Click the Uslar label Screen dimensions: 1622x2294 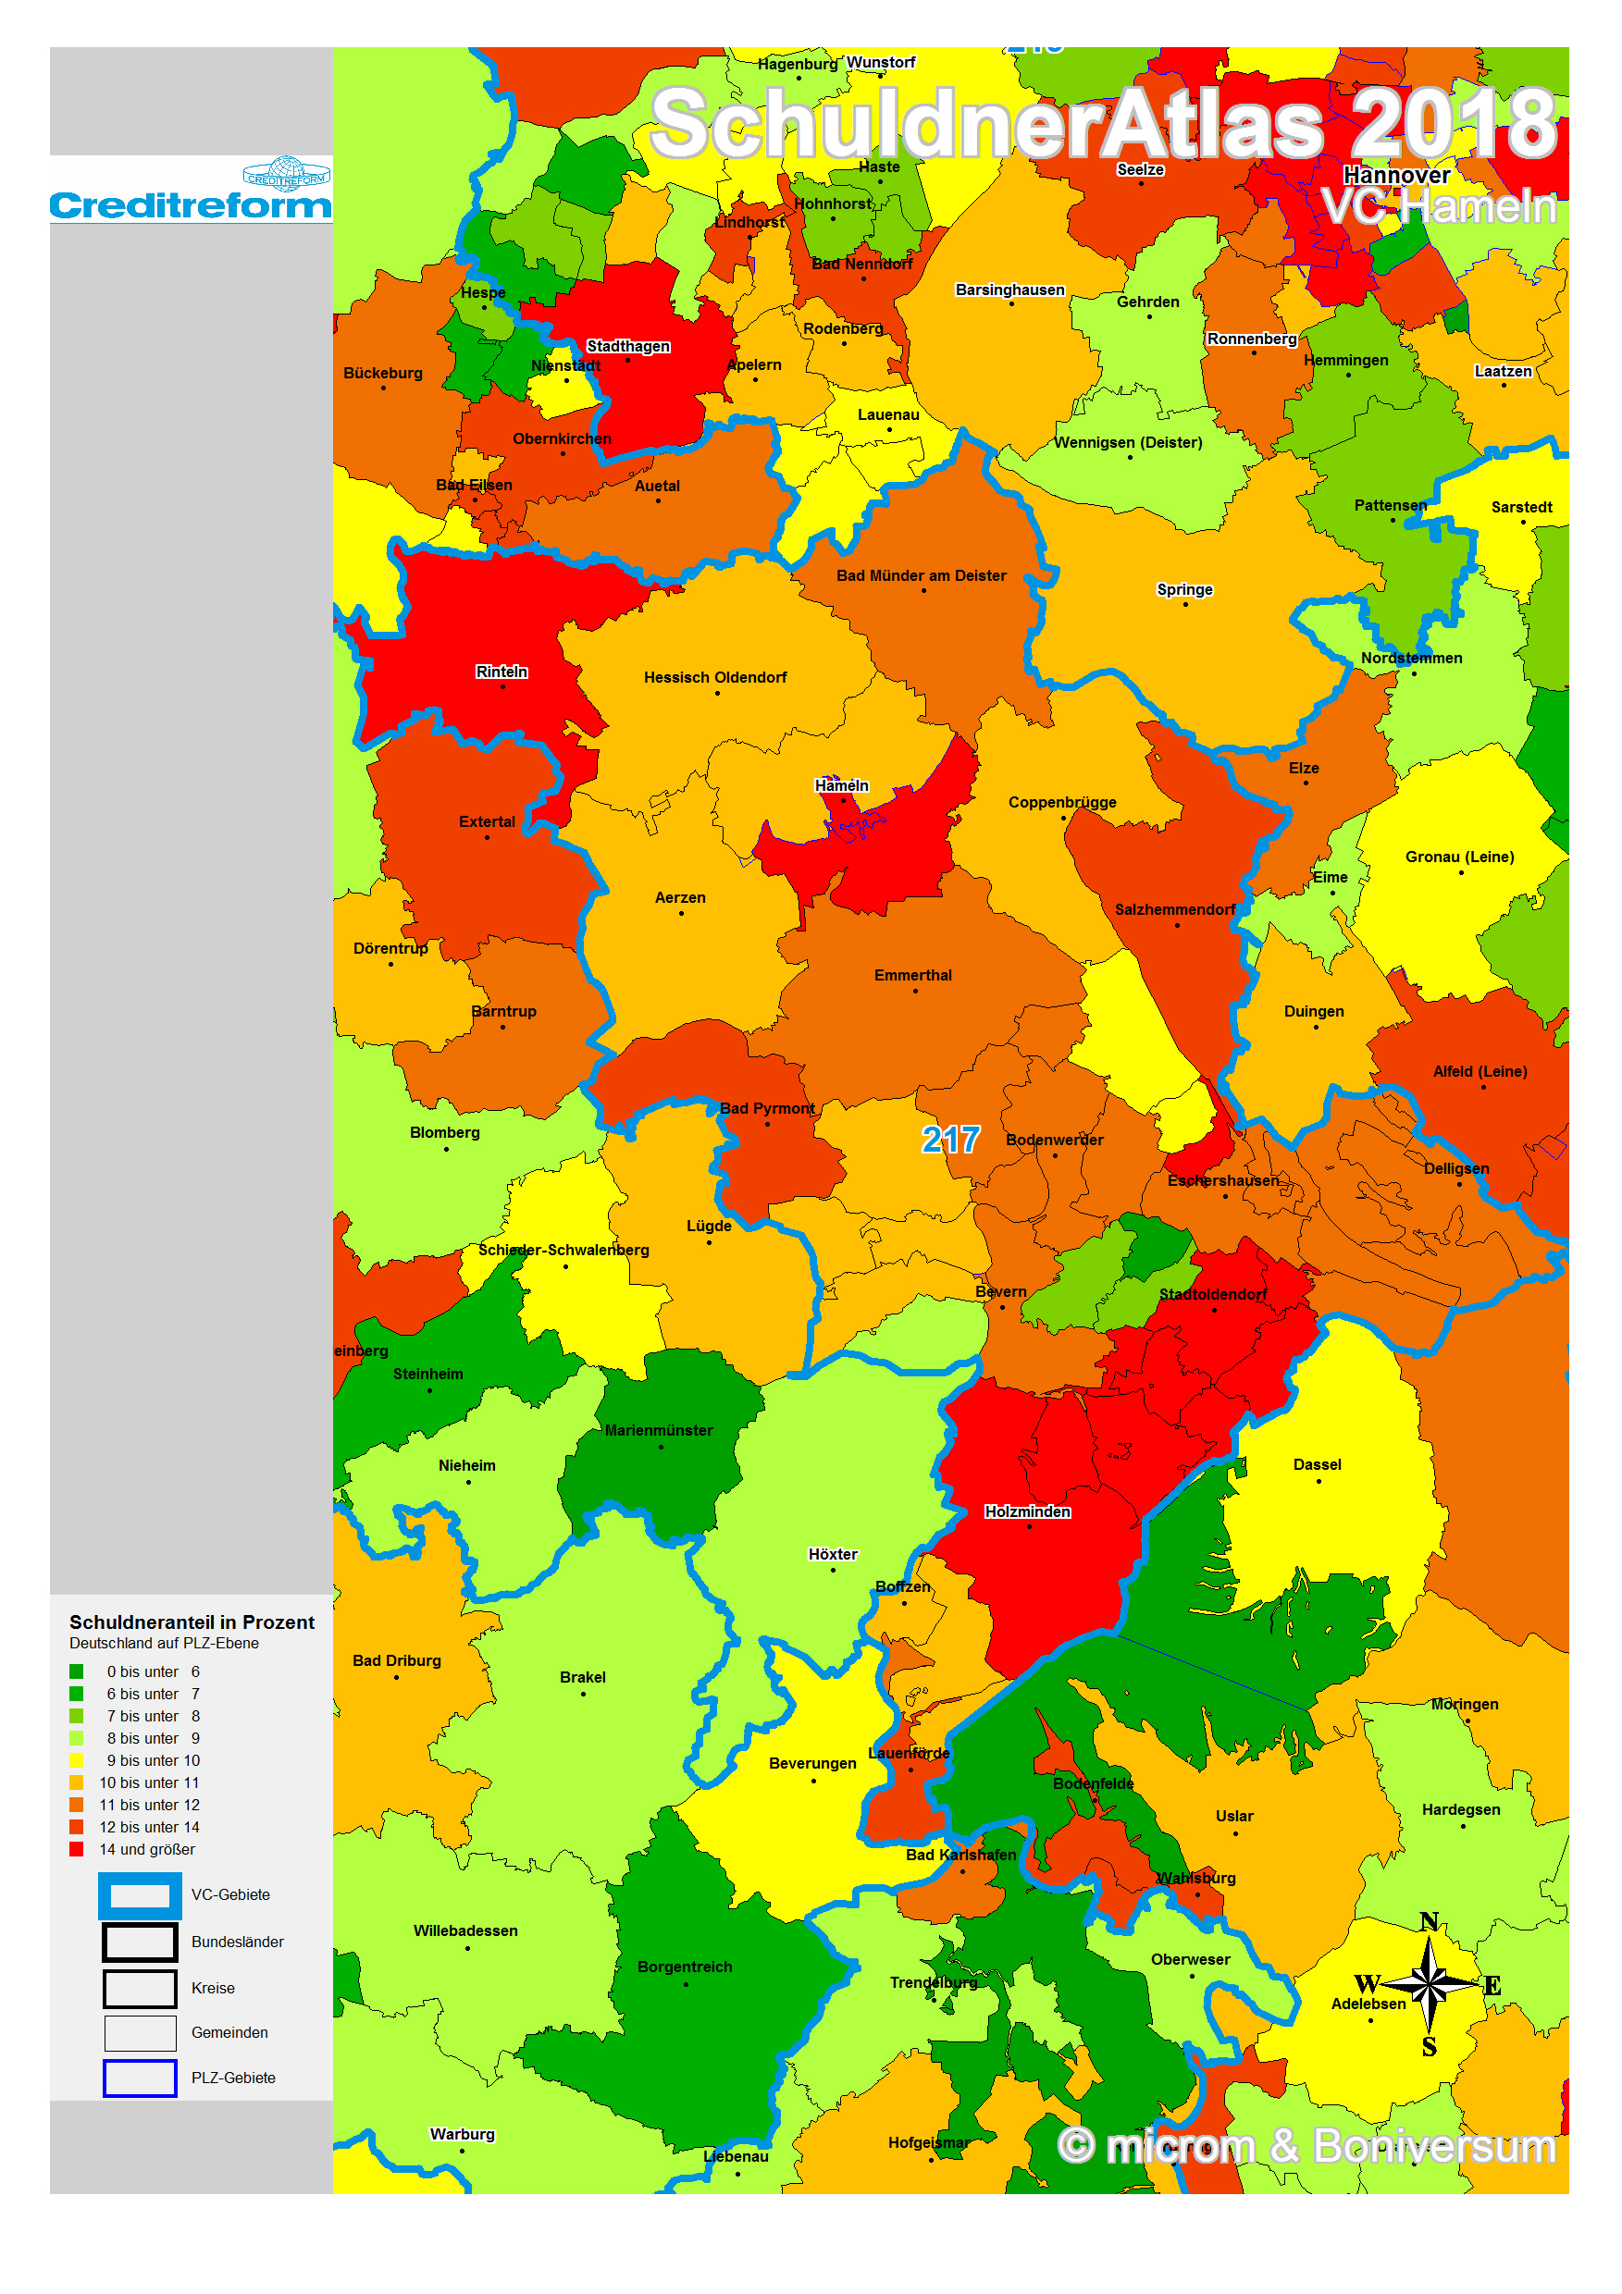(x=1234, y=1817)
